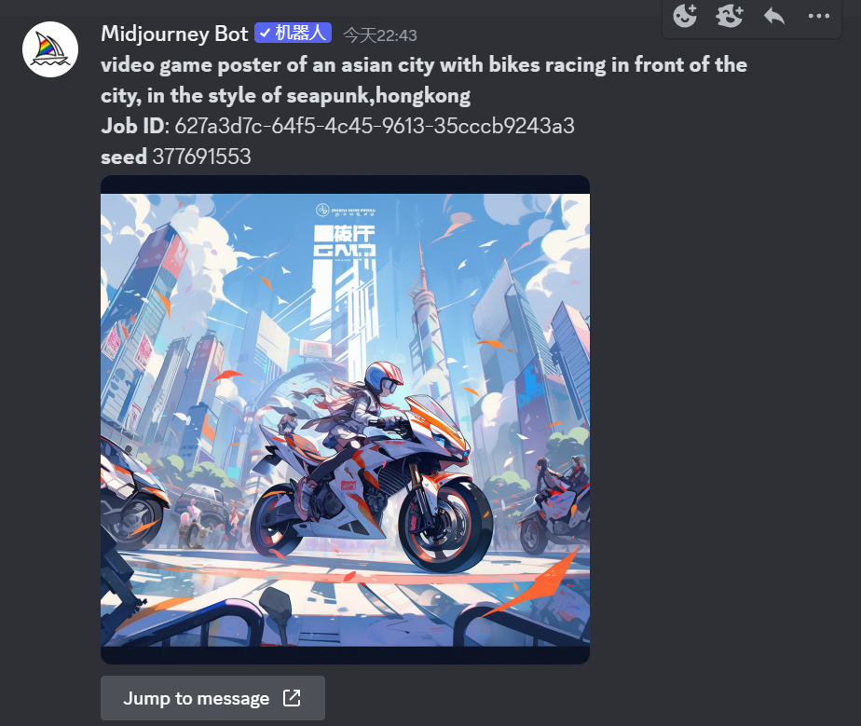This screenshot has width=861, height=726.
Task: Click the Job ID value 627a3d7c-64f5-4c45-9613-35cccb9243a3
Action: [375, 127]
